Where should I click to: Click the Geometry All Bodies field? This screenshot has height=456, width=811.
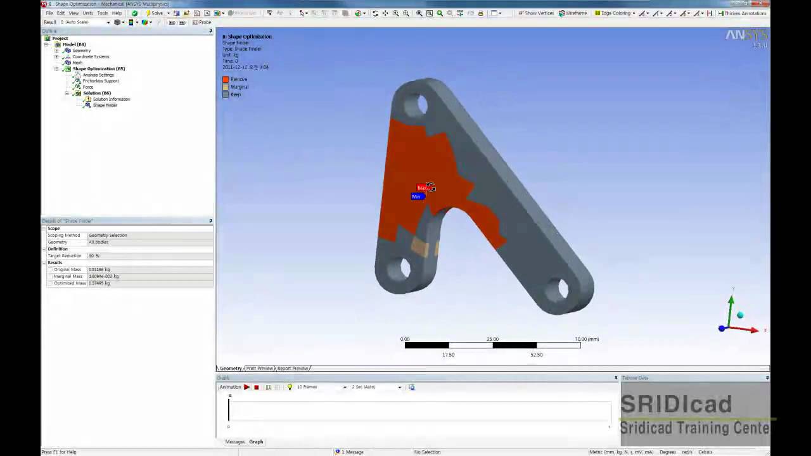click(x=150, y=242)
